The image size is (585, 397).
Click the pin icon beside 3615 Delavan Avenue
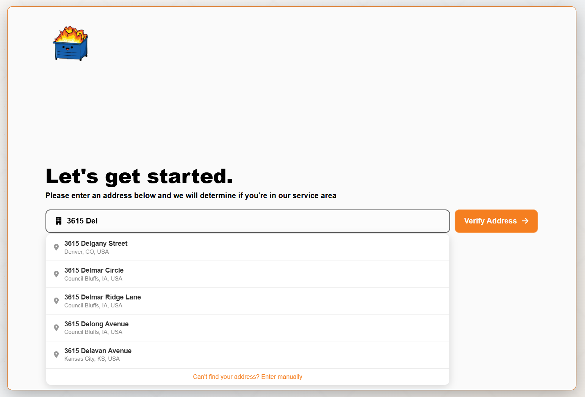click(x=56, y=355)
